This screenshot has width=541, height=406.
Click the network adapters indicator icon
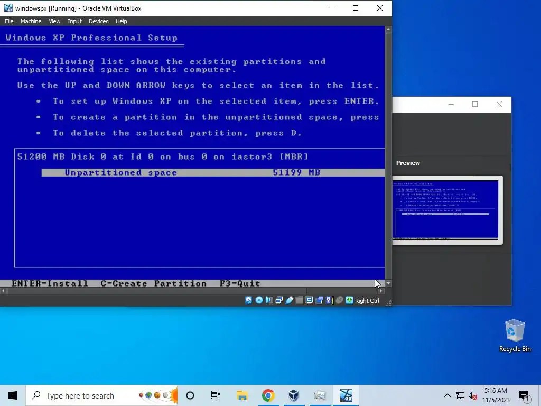click(x=279, y=300)
